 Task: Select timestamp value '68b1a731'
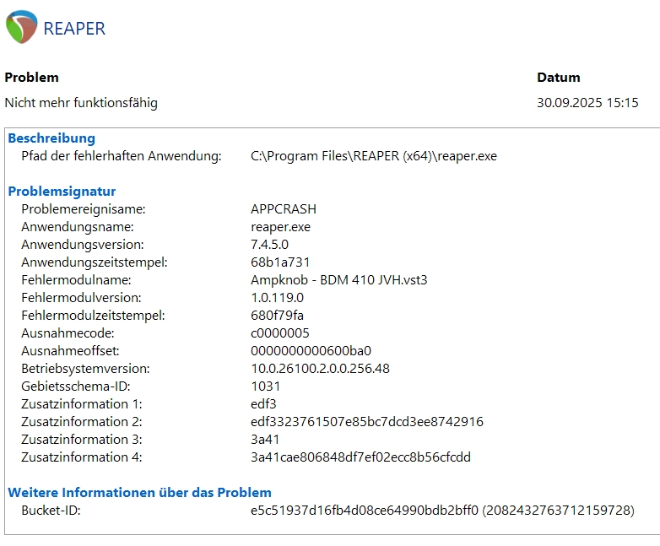pyautogui.click(x=280, y=262)
